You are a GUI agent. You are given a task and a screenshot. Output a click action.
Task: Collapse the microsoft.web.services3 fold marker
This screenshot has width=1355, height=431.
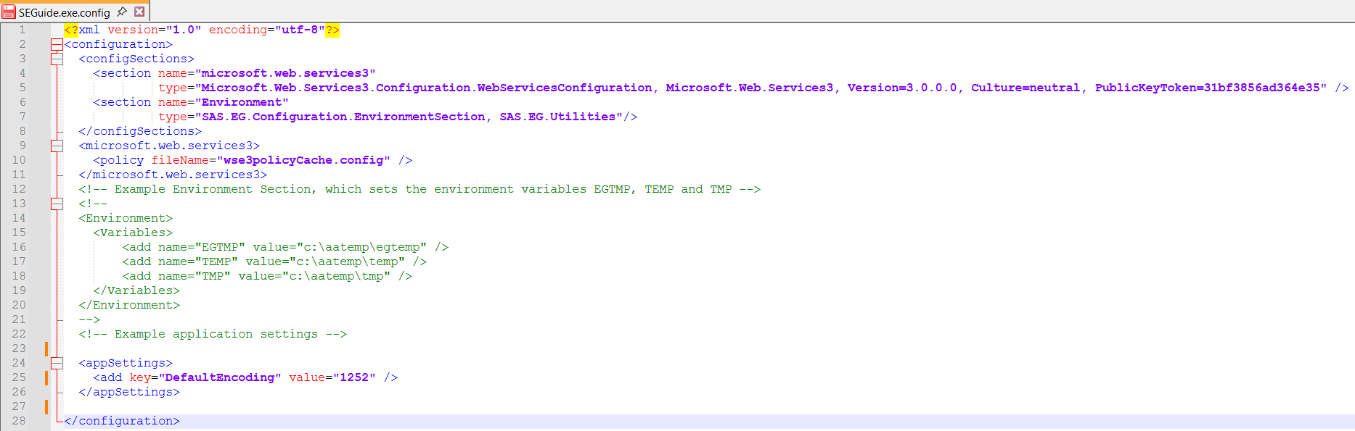pos(57,146)
